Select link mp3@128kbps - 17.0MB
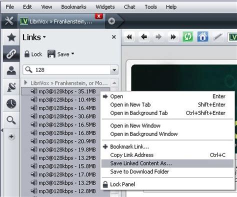Image resolution: width=237 pixels, height=197 pixels. pyautogui.click(x=65, y=174)
